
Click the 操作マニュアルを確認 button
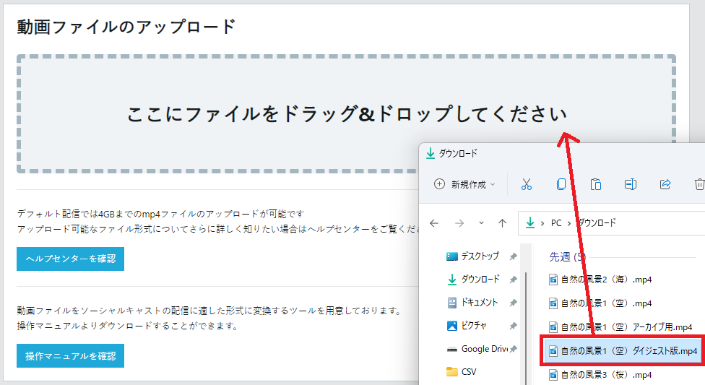[x=70, y=356]
